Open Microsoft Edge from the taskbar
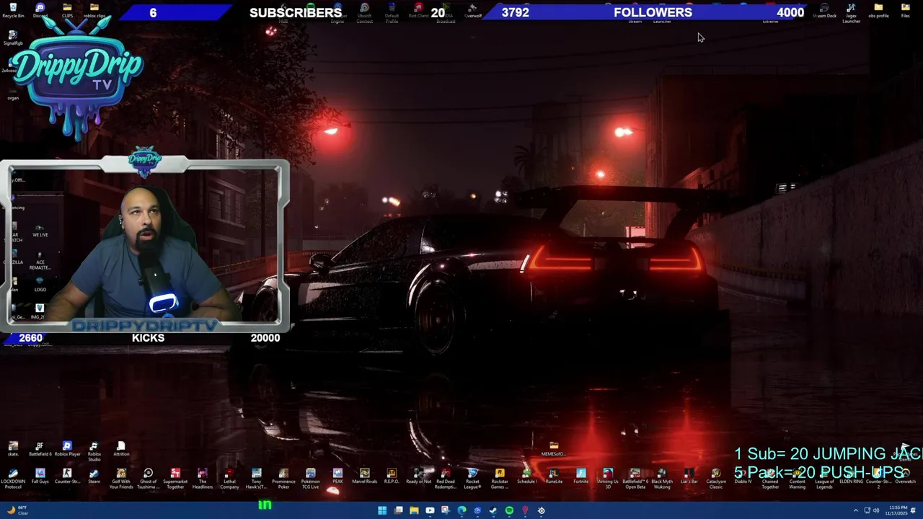Viewport: 923px width, 519px height. [x=461, y=510]
